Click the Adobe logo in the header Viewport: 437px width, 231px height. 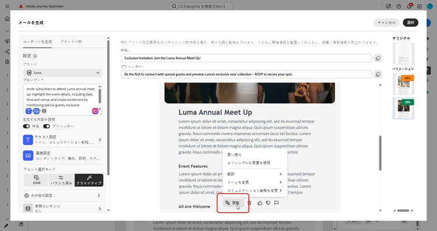[x=21, y=6]
